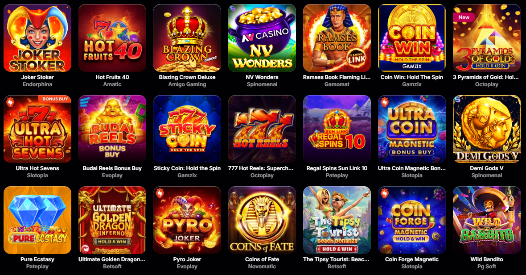Image resolution: width=526 pixels, height=275 pixels.
Task: Open Regal Spins Sun Link 10 tile
Action: (337, 129)
